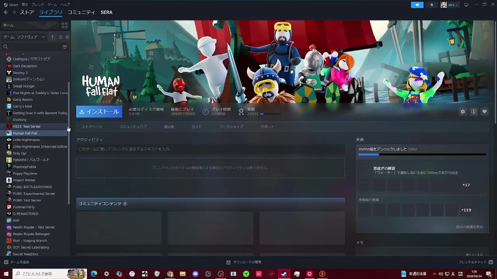Click the play time clock icon
The height and width of the screenshot is (279, 497).
(205, 112)
